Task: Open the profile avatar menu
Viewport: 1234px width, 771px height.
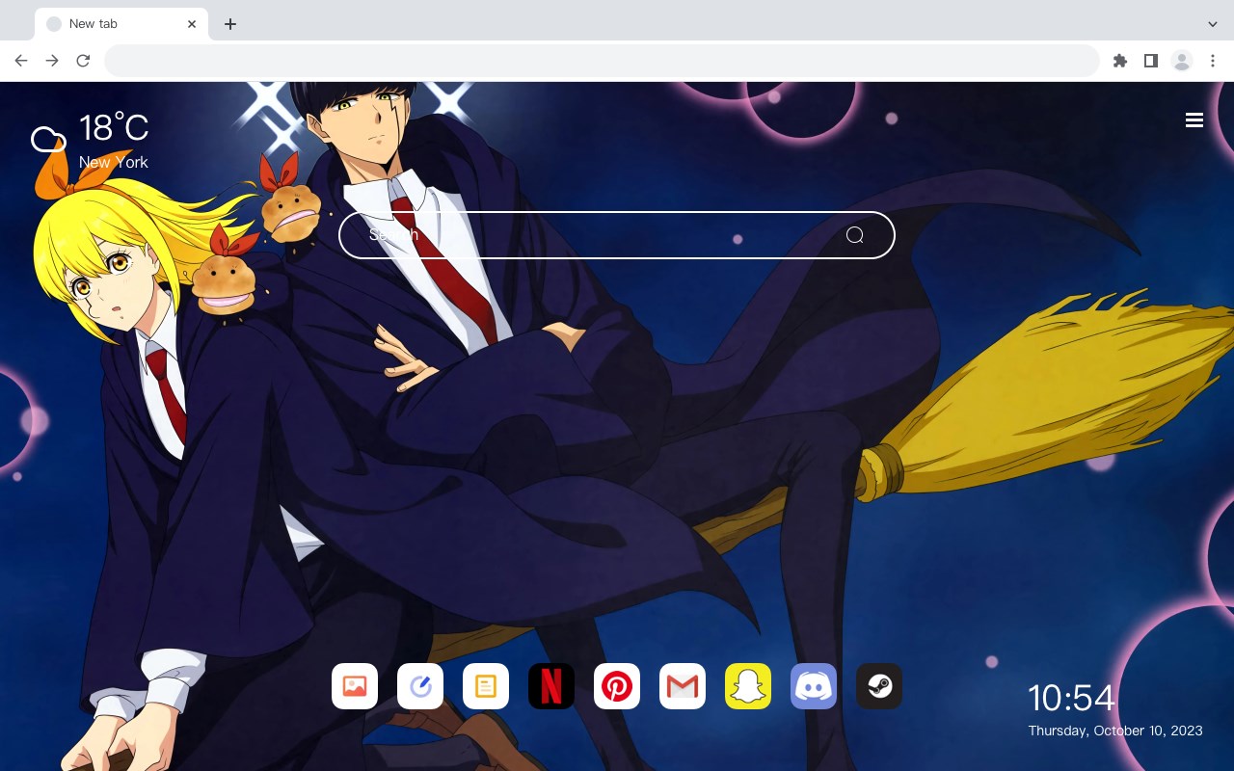Action: tap(1182, 61)
